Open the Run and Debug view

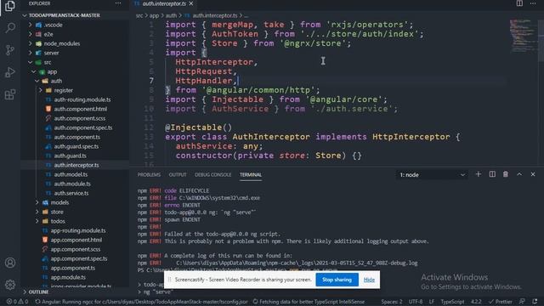pyautogui.click(x=10, y=72)
